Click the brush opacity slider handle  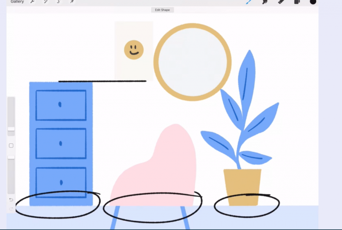pos(11,157)
